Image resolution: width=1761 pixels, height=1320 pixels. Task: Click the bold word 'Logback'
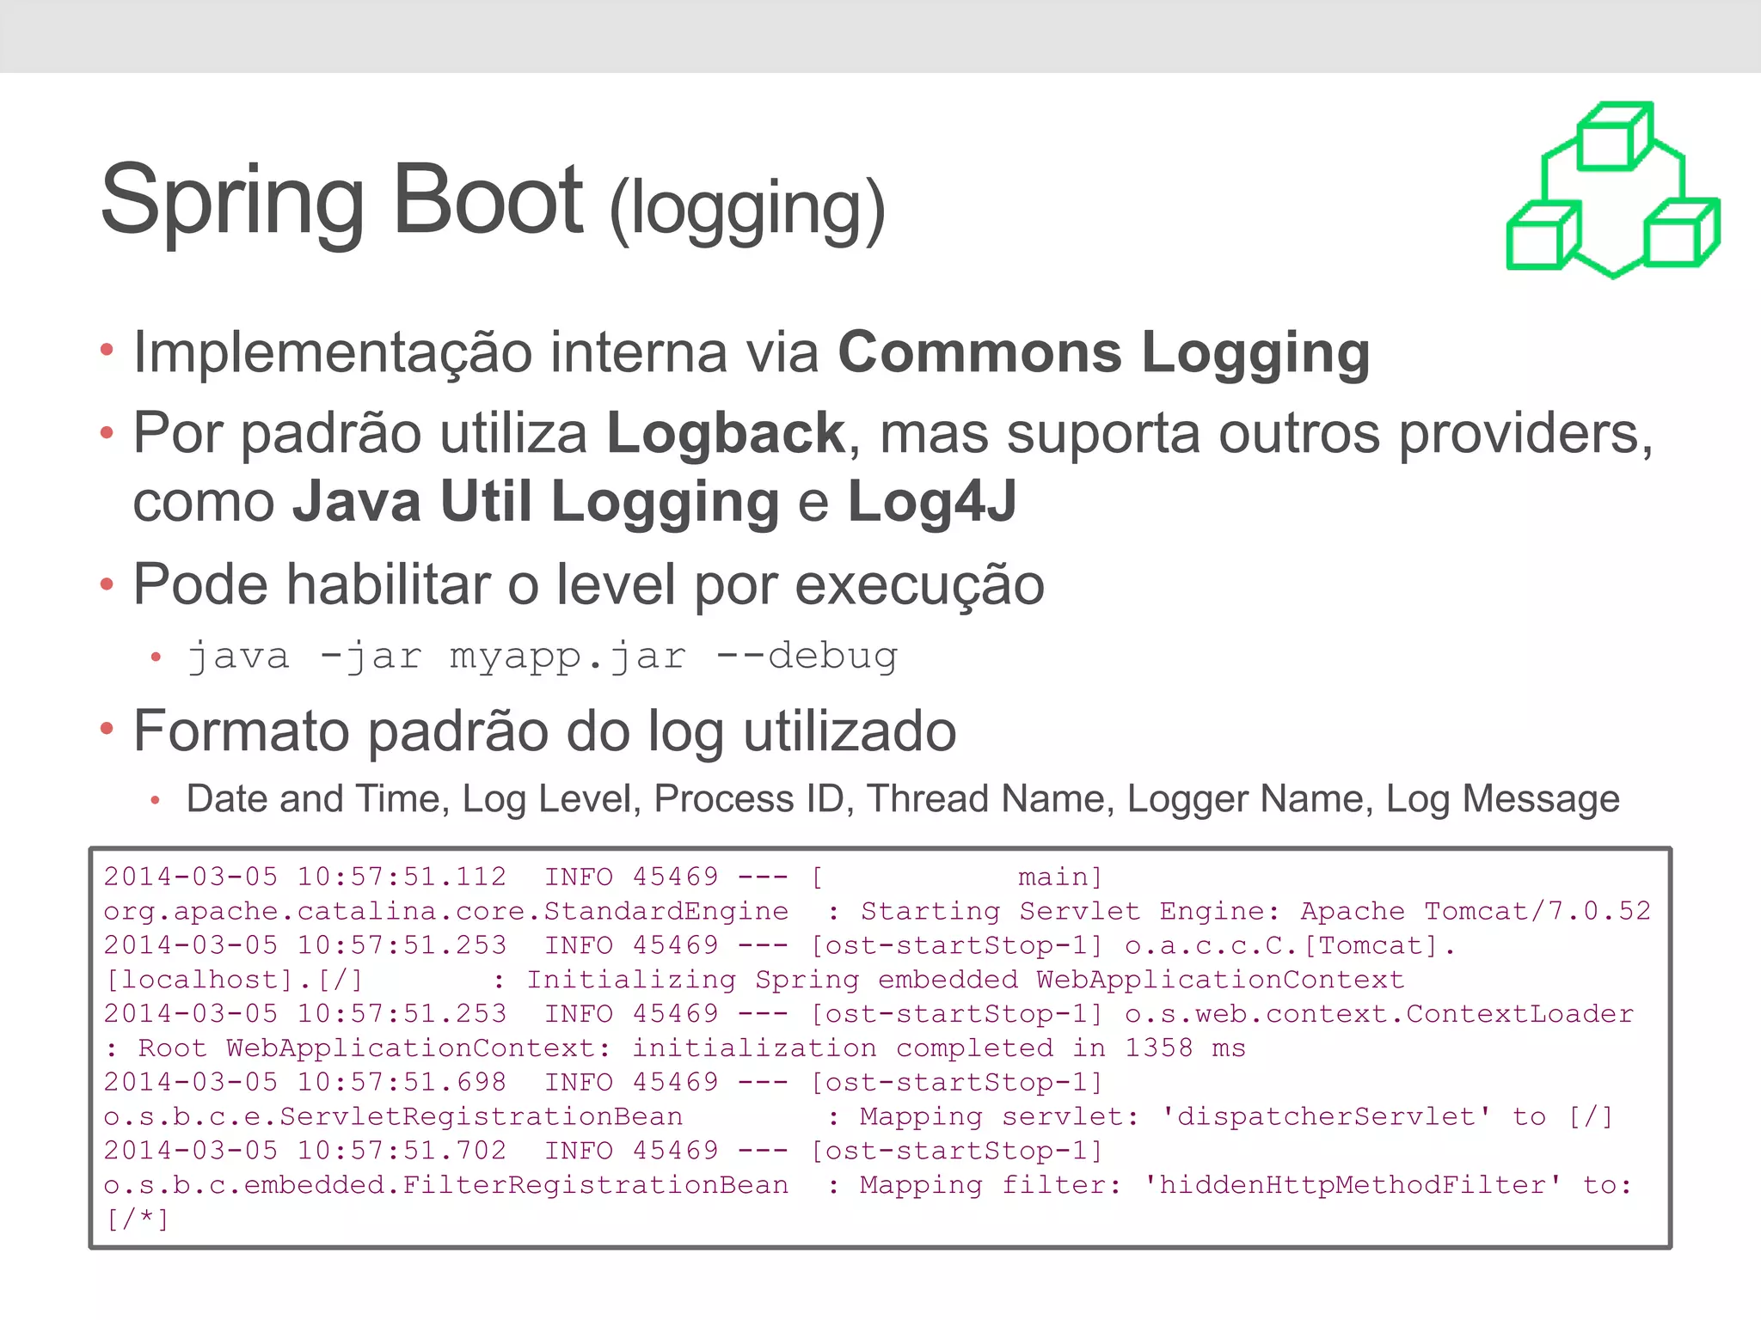727,432
